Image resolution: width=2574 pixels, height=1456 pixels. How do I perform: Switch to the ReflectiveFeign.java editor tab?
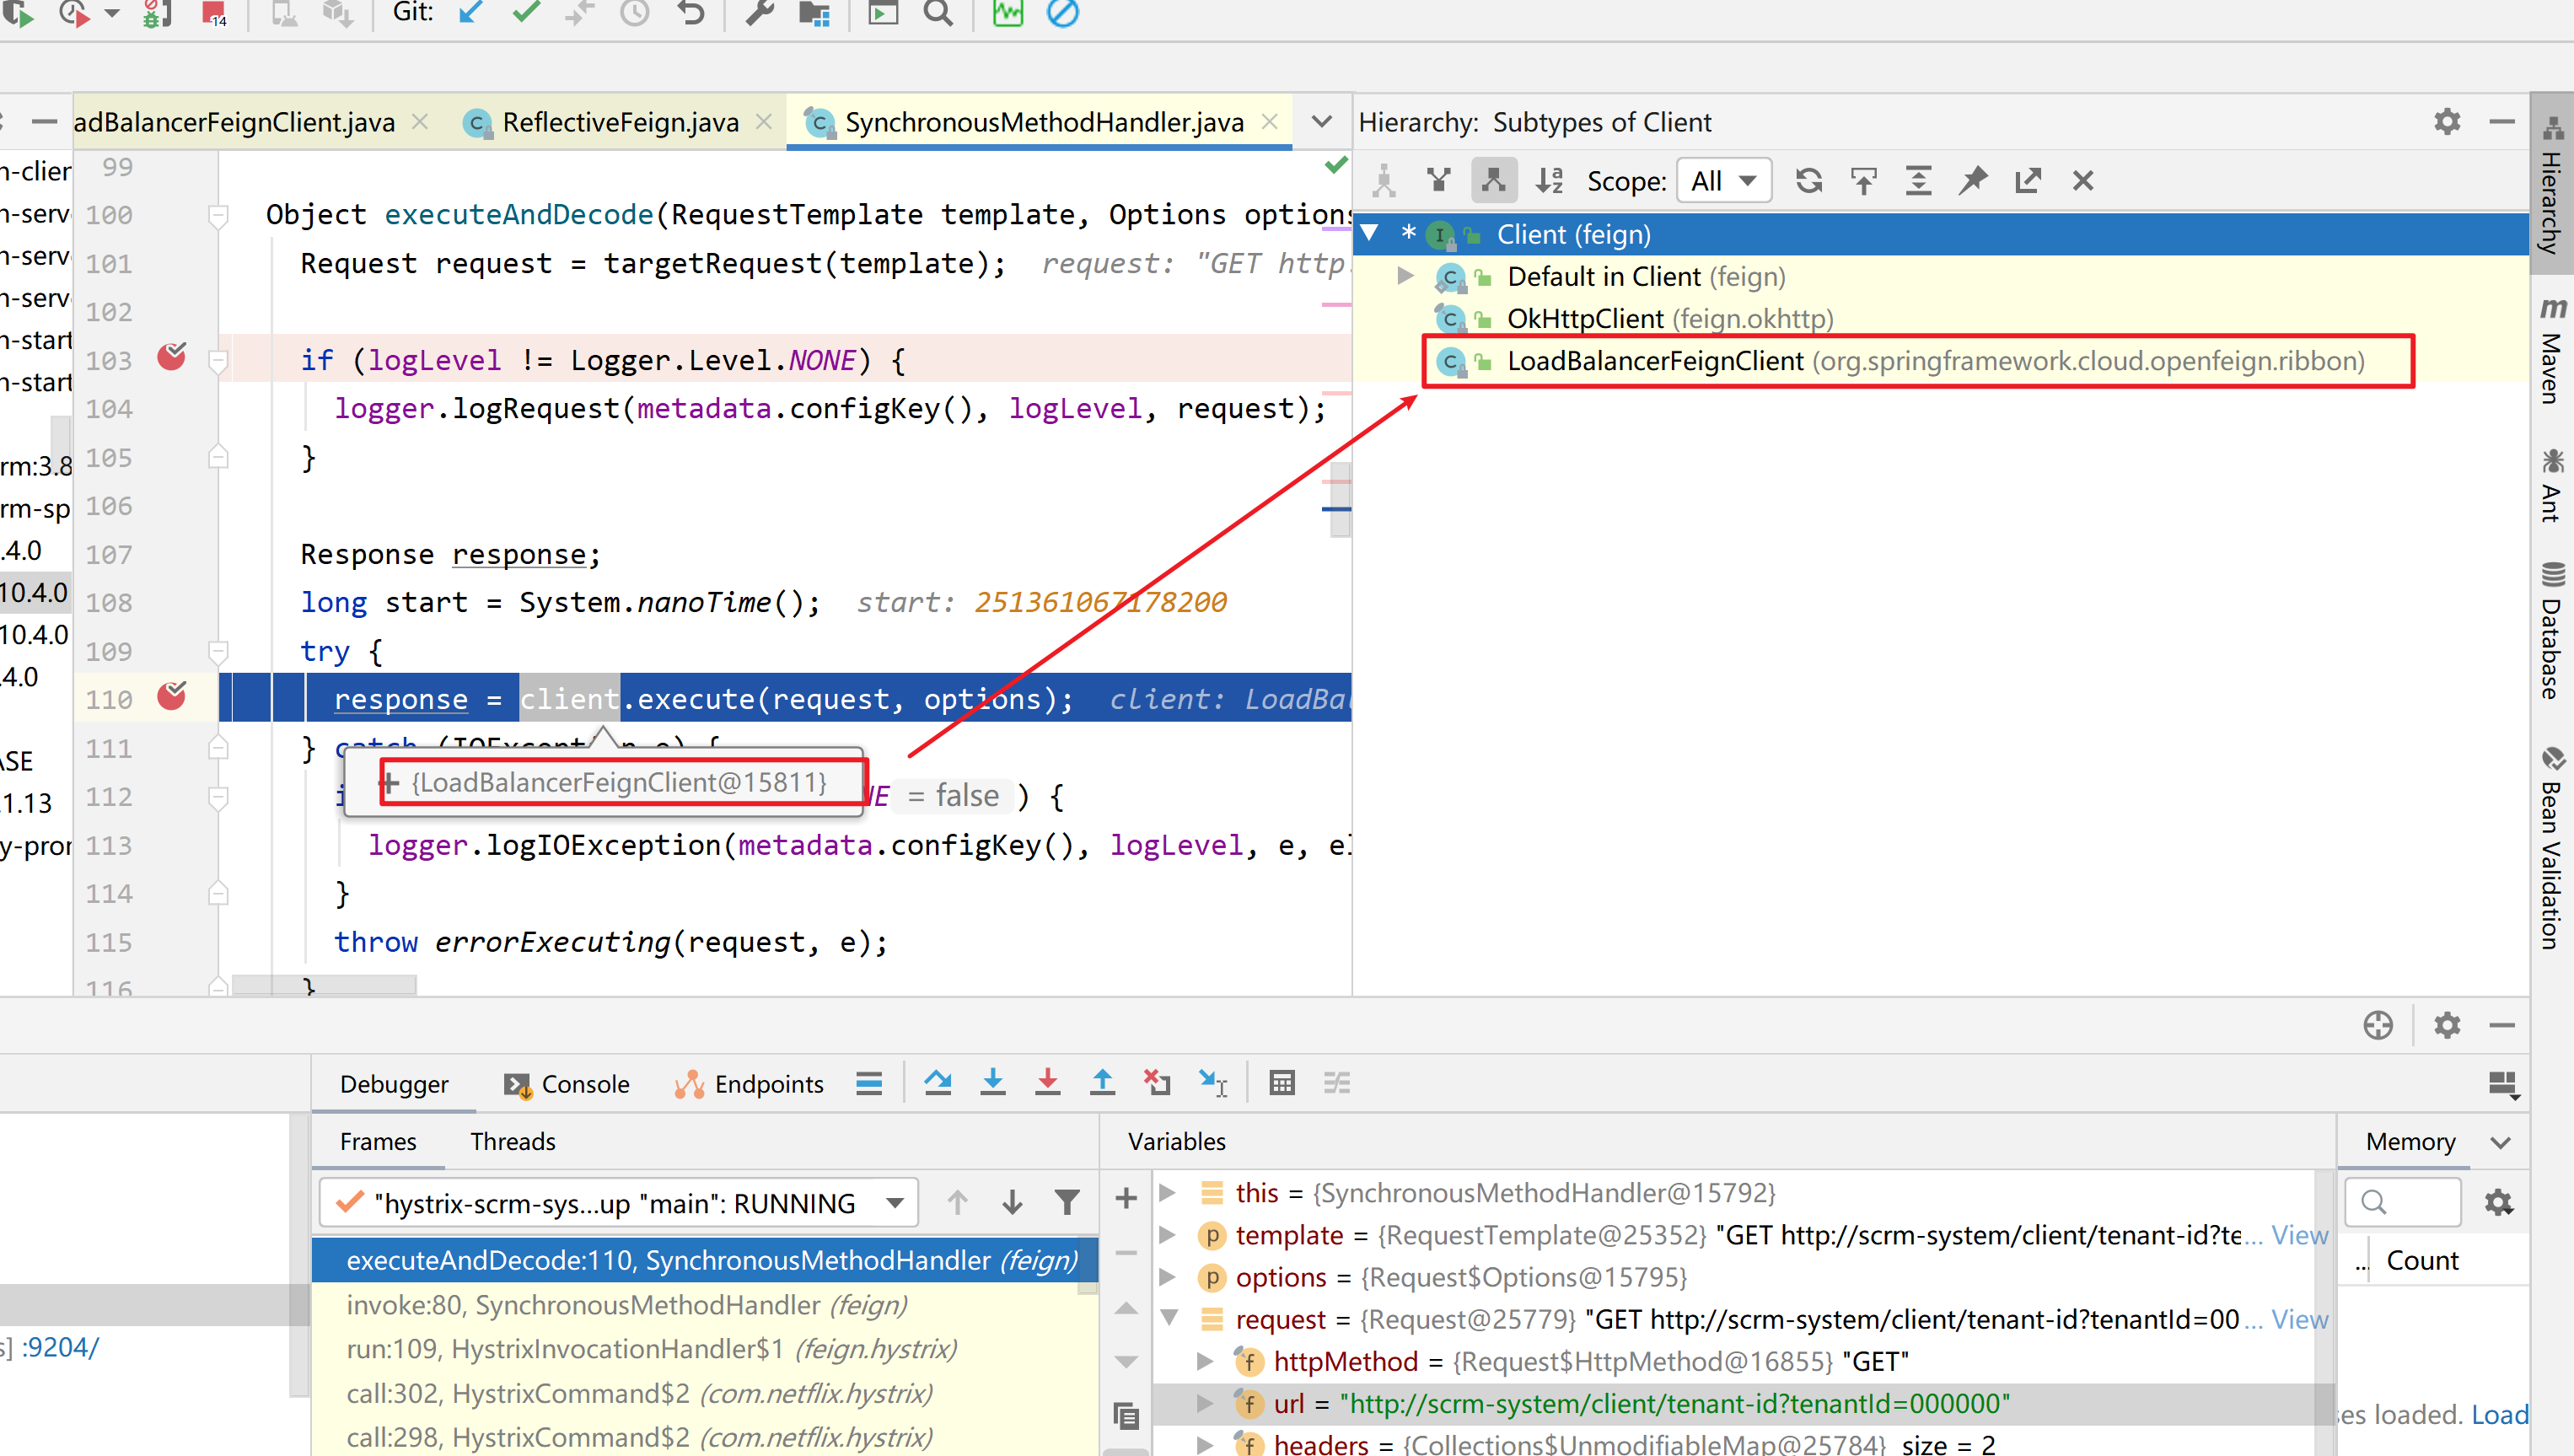click(x=620, y=122)
